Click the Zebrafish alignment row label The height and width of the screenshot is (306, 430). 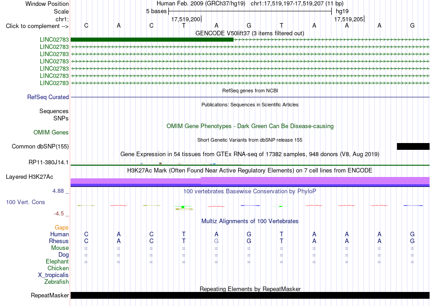coord(57,282)
